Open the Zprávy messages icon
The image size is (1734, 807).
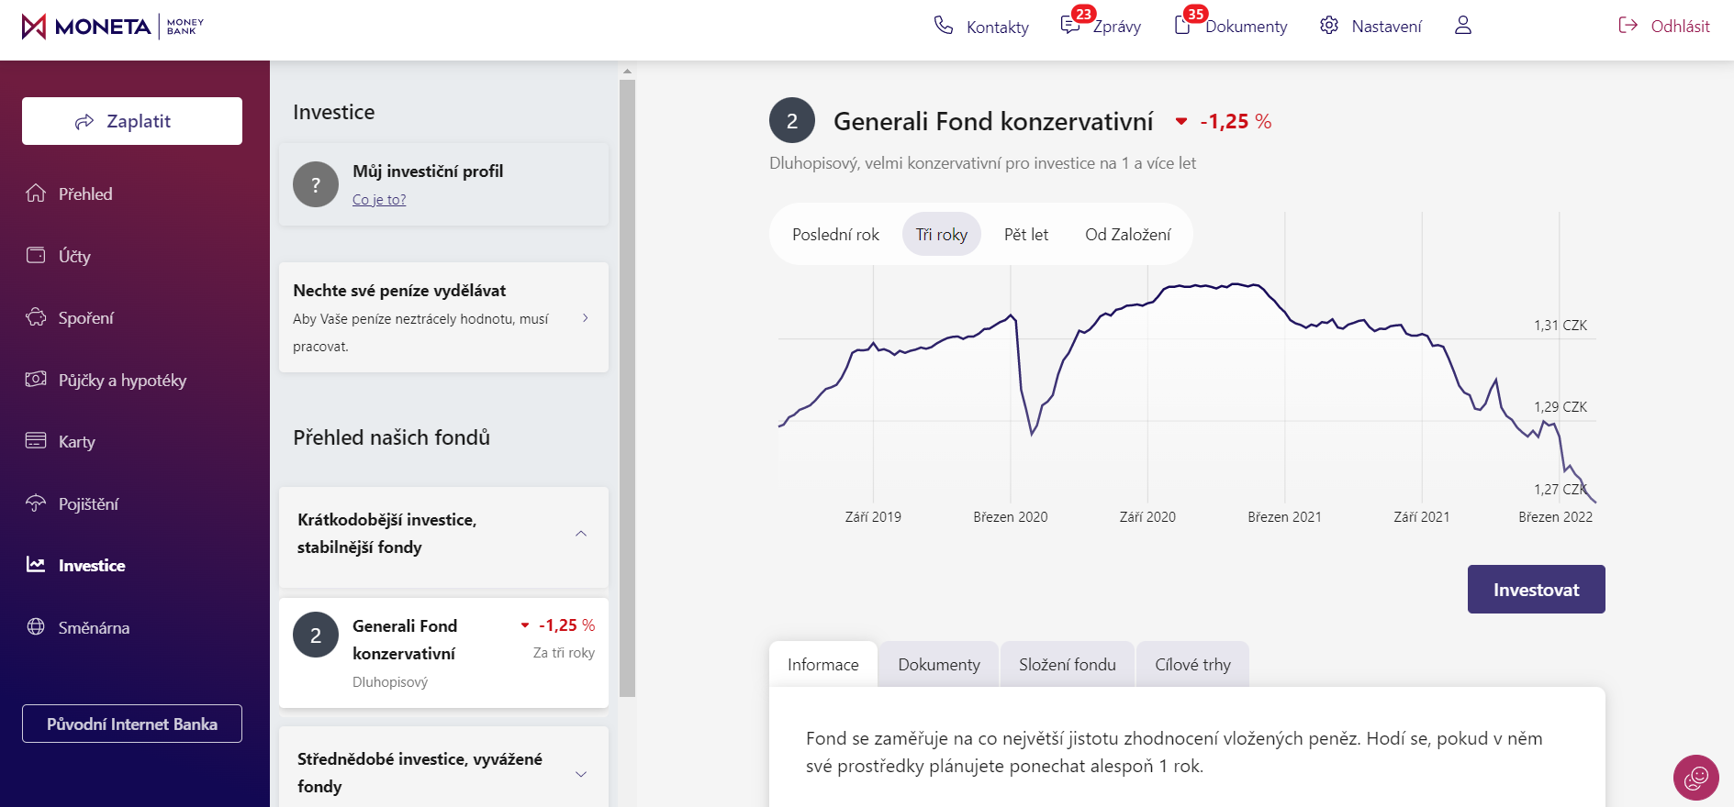(x=1070, y=25)
